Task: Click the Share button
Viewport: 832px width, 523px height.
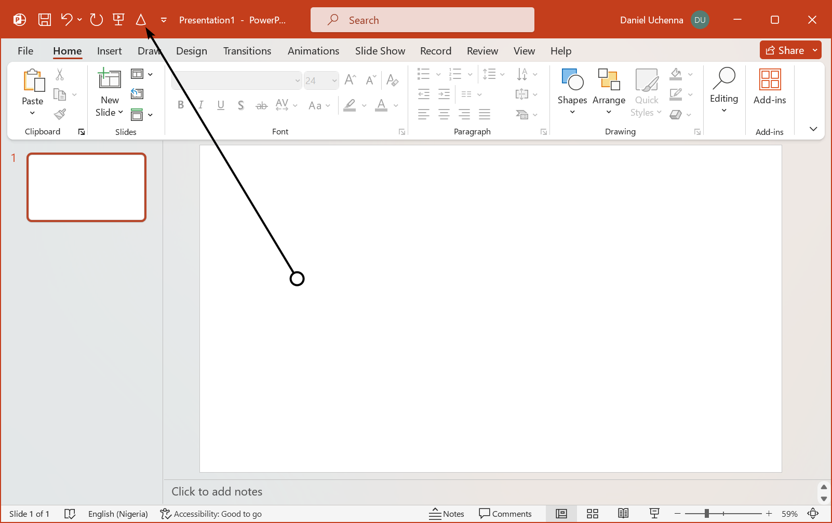Action: 785,50
